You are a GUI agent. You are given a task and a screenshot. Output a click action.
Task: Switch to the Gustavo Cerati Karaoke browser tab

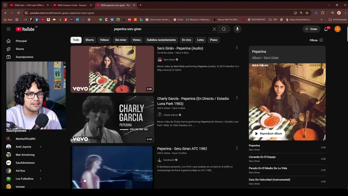(73, 5)
